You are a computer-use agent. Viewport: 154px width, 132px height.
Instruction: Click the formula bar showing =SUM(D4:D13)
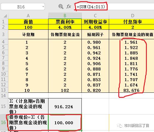[114, 7]
